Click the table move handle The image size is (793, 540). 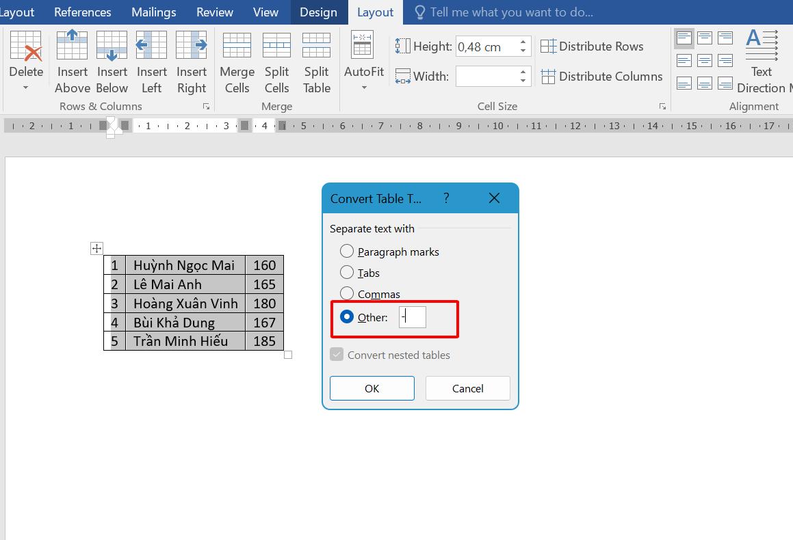click(x=96, y=248)
